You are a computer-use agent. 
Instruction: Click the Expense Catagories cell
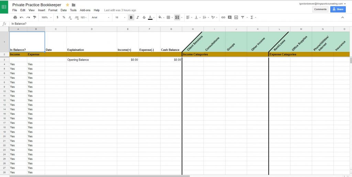pos(279,54)
